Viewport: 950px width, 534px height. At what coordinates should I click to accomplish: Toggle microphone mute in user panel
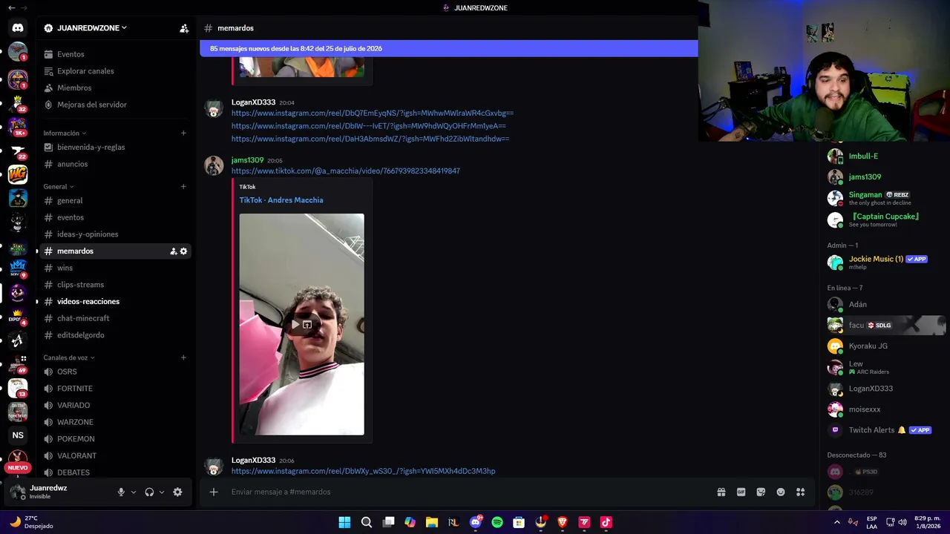(121, 492)
